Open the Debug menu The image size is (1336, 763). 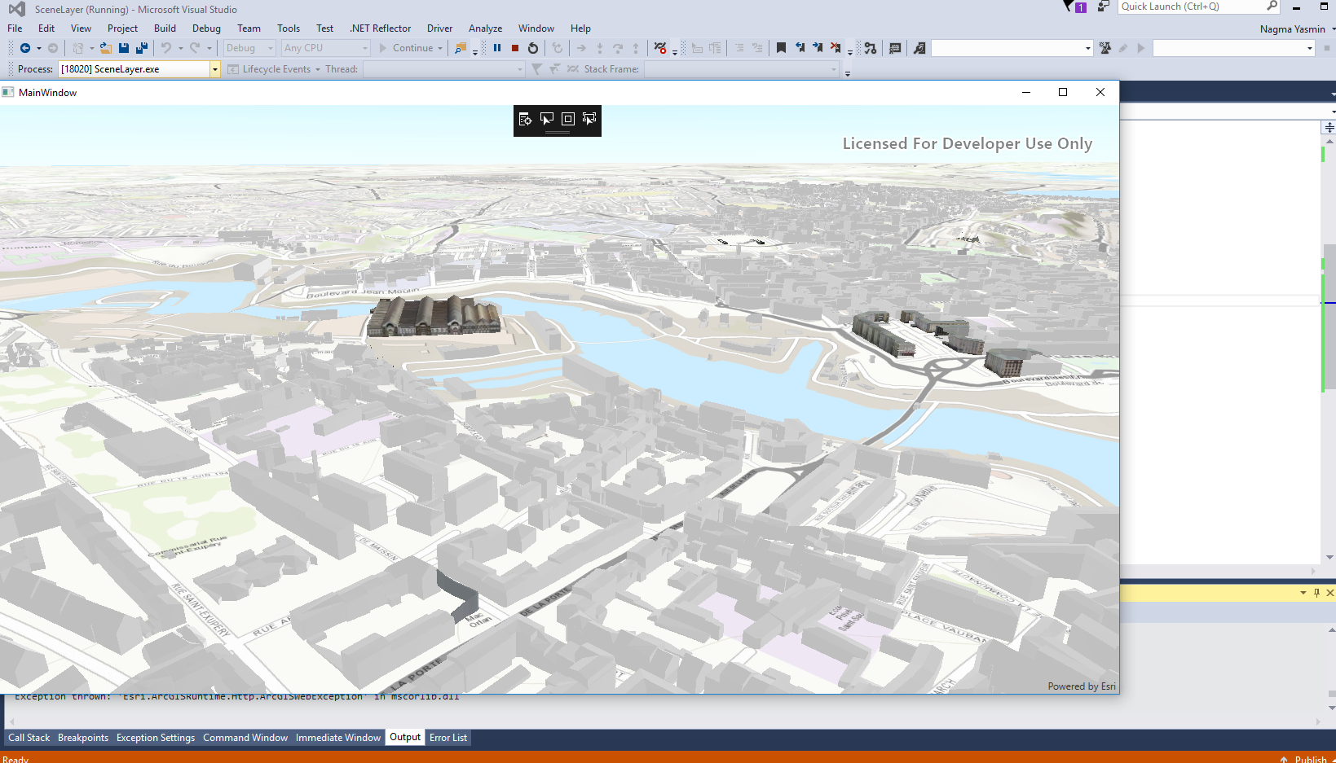(x=206, y=28)
